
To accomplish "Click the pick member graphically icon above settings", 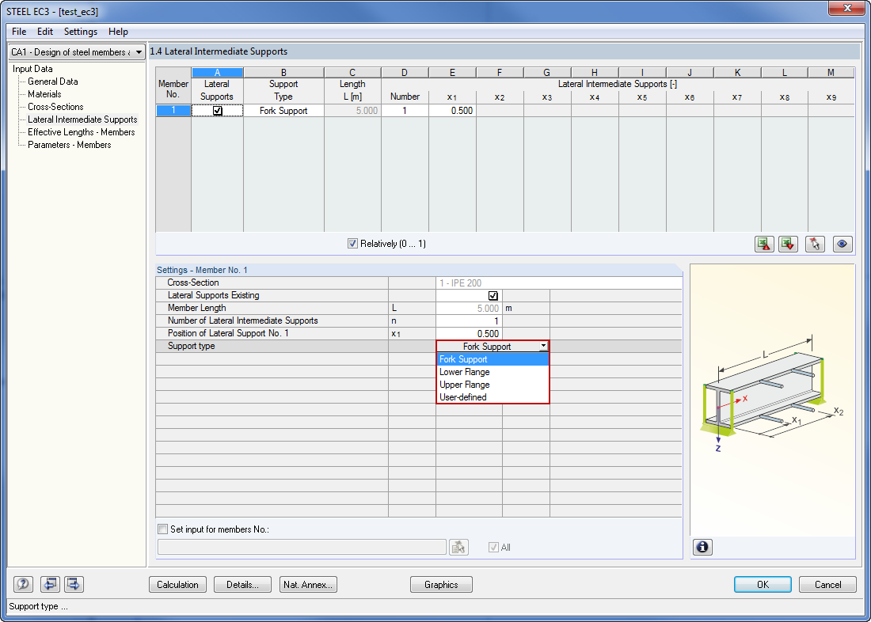I will [815, 244].
